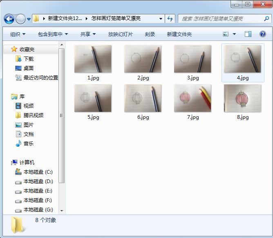Click the navigation pane scroll up arrow
Image resolution: width=273 pixels, height=238 pixels.
tap(62, 45)
